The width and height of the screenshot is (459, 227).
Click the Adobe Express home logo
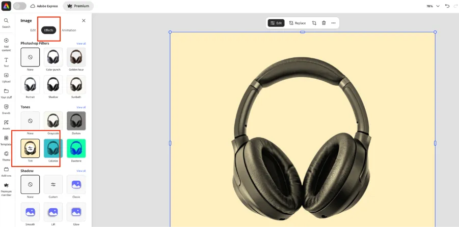click(x=6, y=6)
